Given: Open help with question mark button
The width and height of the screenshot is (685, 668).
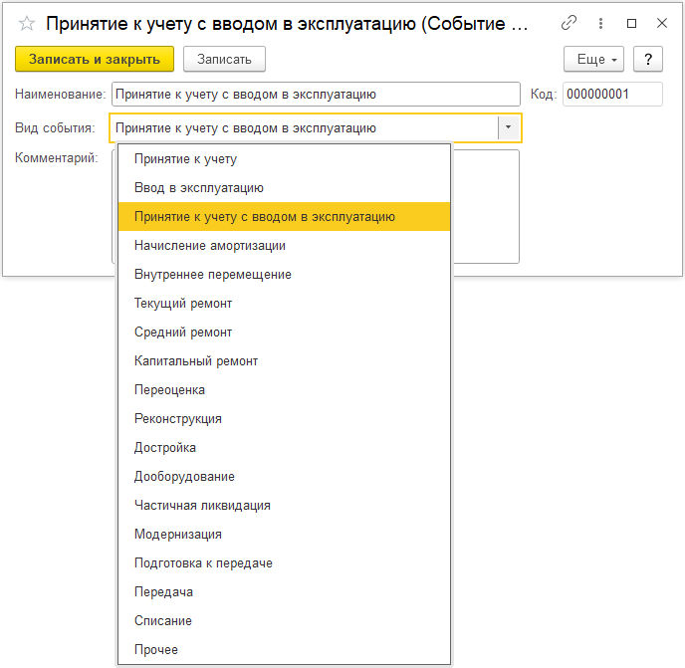Looking at the screenshot, I should point(648,60).
